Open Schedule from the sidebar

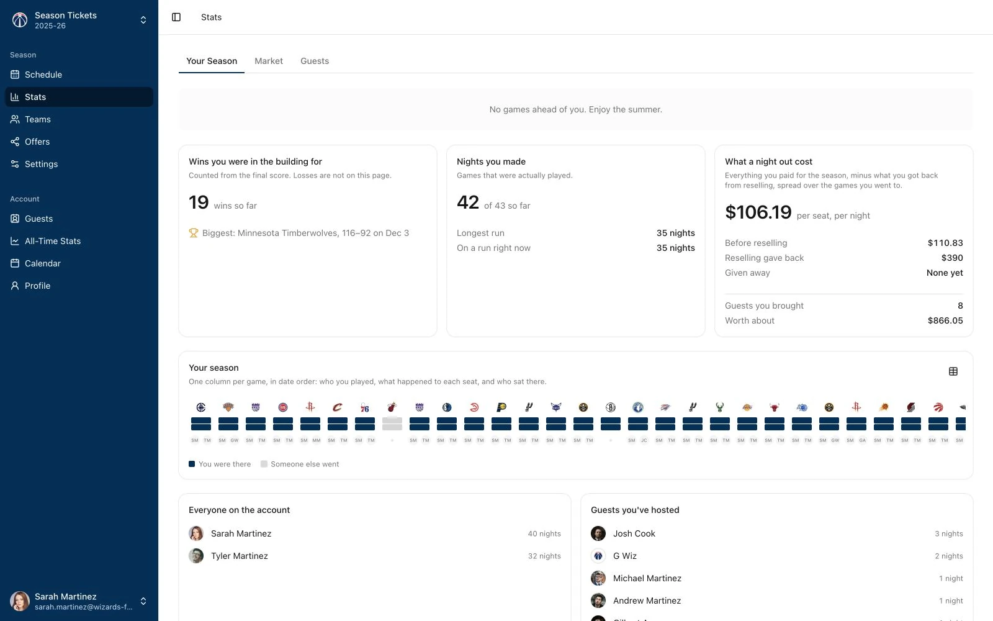[x=79, y=75]
